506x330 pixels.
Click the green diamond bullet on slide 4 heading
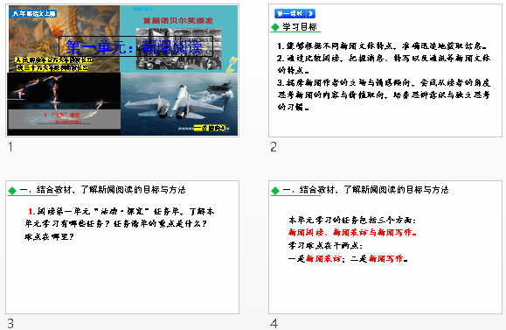tap(275, 190)
